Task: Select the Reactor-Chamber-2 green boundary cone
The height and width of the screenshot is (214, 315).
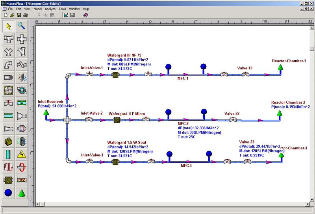Action: coord(280,113)
